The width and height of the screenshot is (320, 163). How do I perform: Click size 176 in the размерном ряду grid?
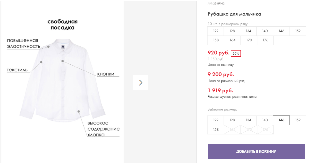265,40
